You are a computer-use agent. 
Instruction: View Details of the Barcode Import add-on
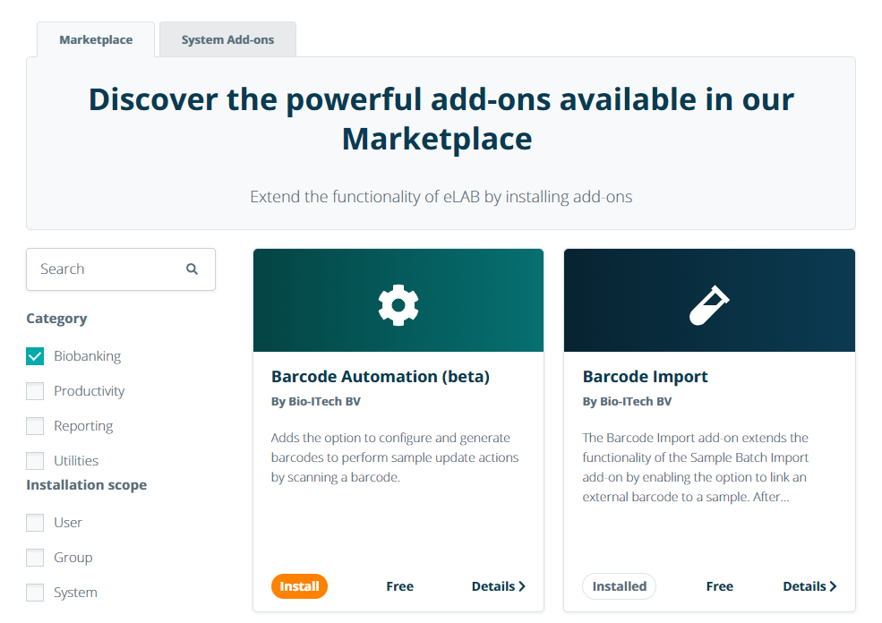pyautogui.click(x=809, y=586)
